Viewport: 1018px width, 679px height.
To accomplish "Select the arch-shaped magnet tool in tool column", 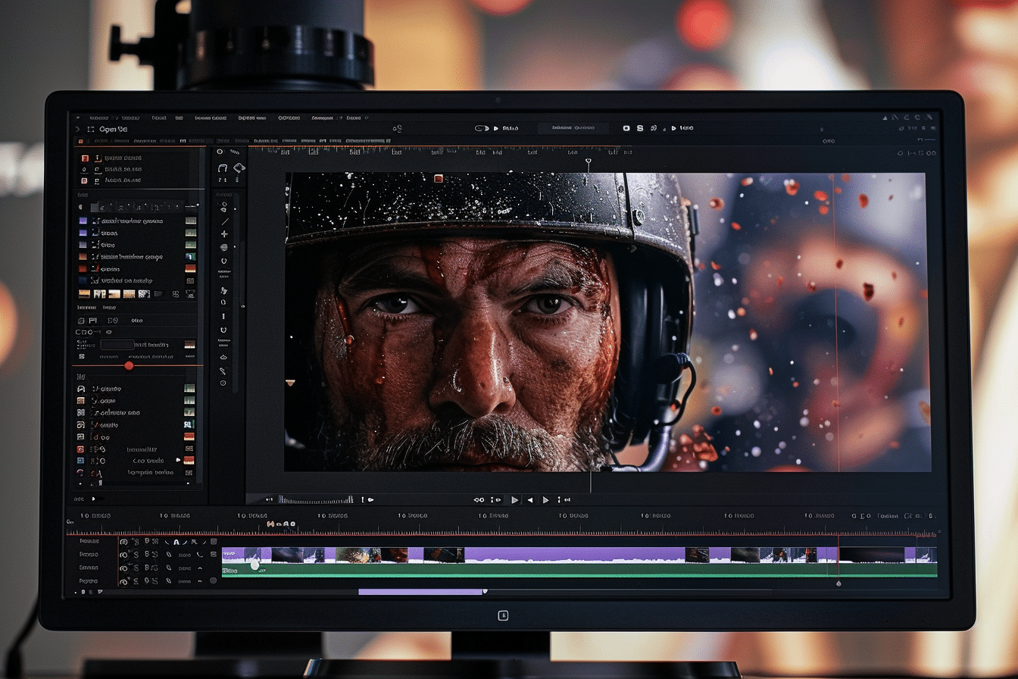I will click(x=223, y=167).
